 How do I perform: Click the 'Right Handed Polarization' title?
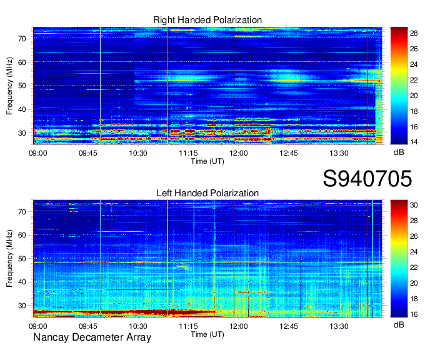[x=207, y=20]
